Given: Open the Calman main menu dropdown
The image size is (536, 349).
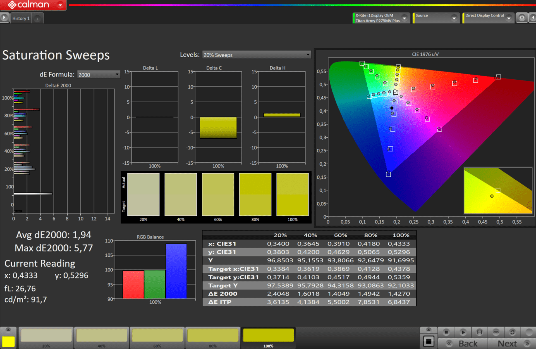Looking at the screenshot, I should [60, 5].
